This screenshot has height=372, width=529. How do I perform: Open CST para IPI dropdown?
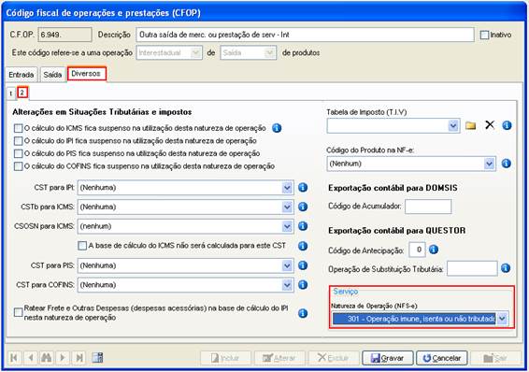tap(287, 188)
